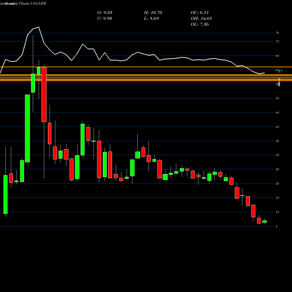Click the tallest red candlestick near the peak
This screenshot has height=292, width=292.
(x=44, y=95)
